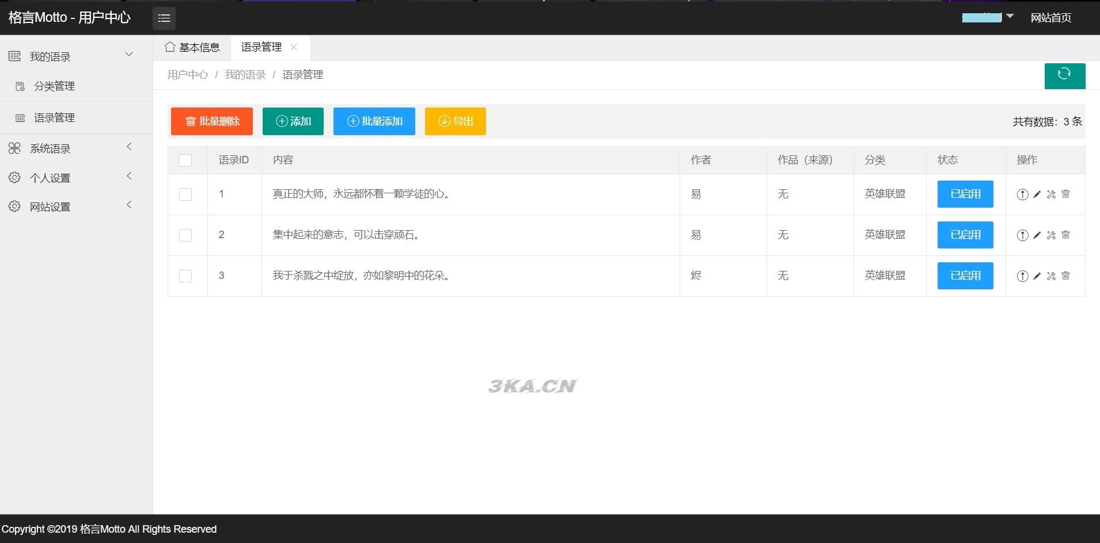Click the tools icon in quote 1's operation column
Viewport: 1100px width, 543px height.
[x=1052, y=194]
